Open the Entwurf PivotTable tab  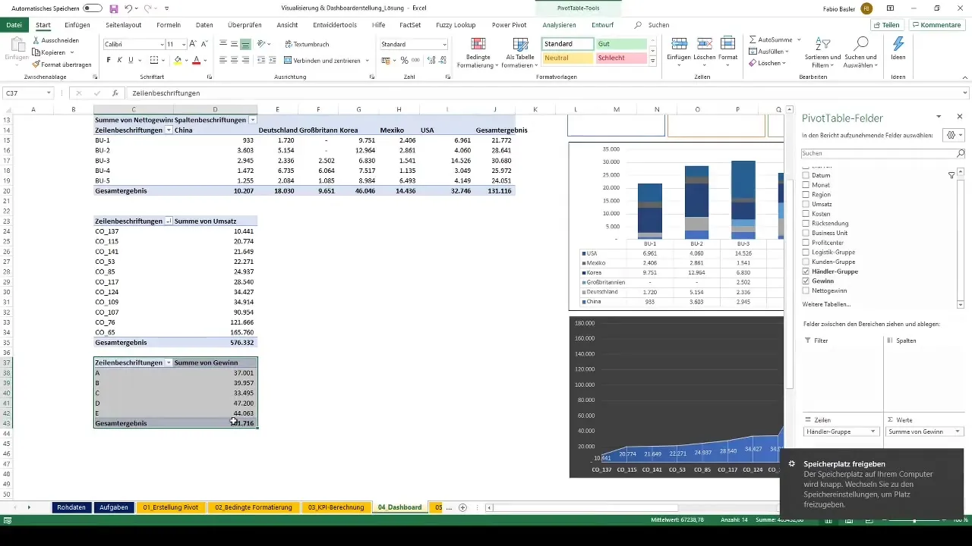click(602, 25)
